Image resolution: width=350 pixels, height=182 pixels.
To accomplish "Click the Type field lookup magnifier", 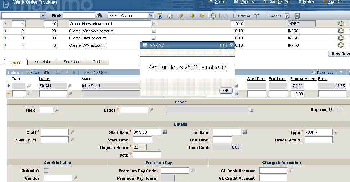I will 337,132.
